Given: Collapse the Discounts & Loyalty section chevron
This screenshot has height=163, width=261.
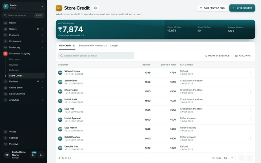Looking at the screenshot, I should pos(42,54).
